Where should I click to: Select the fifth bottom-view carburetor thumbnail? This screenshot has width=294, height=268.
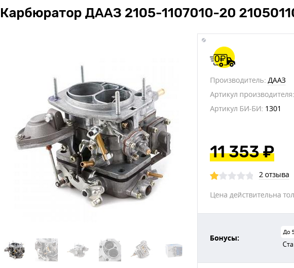tap(142, 250)
